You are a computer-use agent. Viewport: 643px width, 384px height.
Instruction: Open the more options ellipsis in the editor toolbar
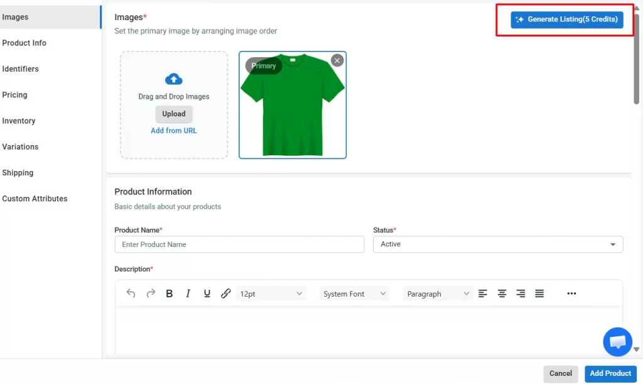571,293
